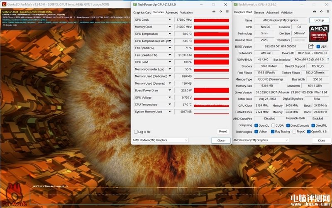Toggle the OpenCL checkbox

(256, 125)
